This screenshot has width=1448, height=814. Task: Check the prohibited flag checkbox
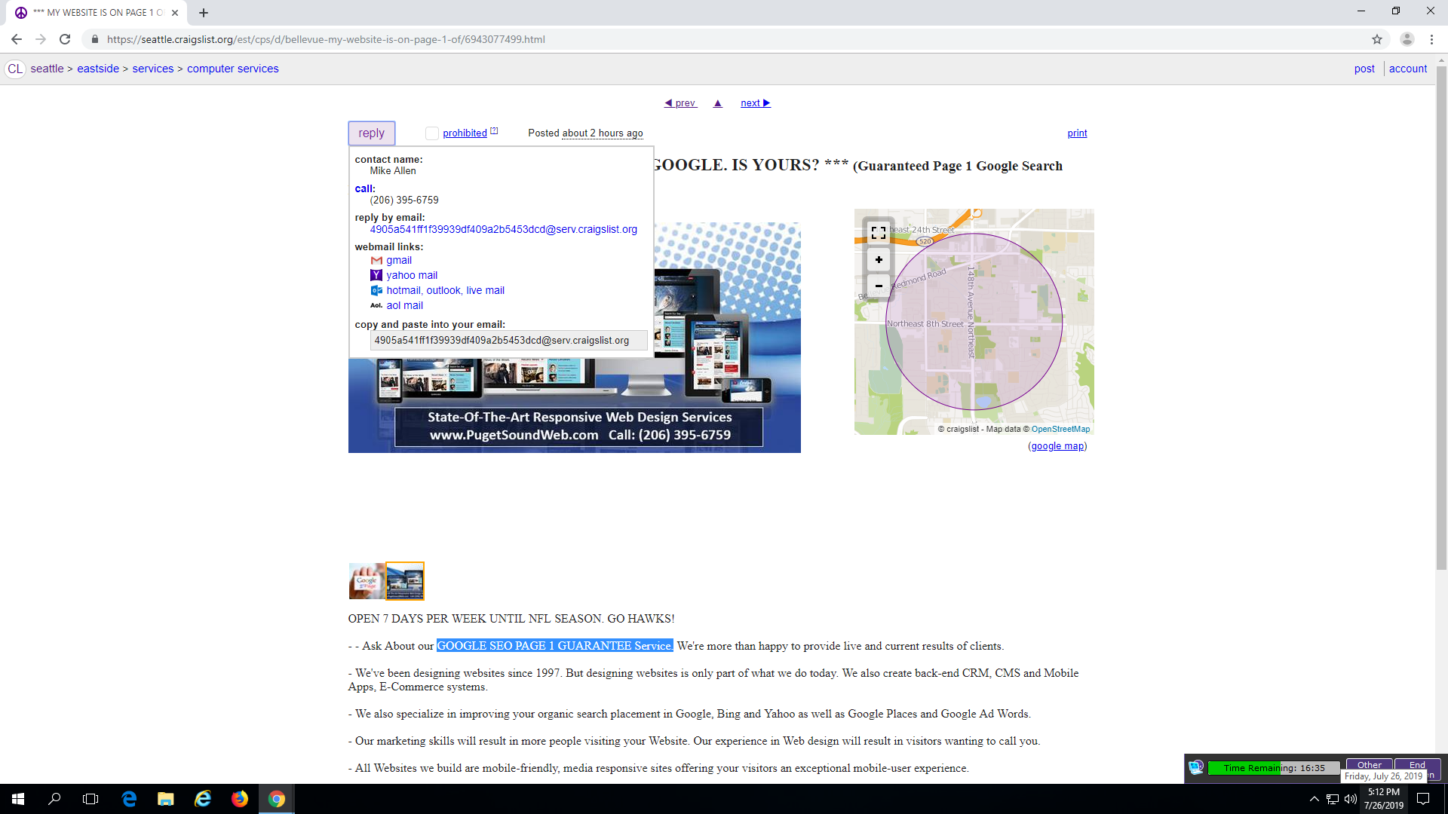coord(432,133)
